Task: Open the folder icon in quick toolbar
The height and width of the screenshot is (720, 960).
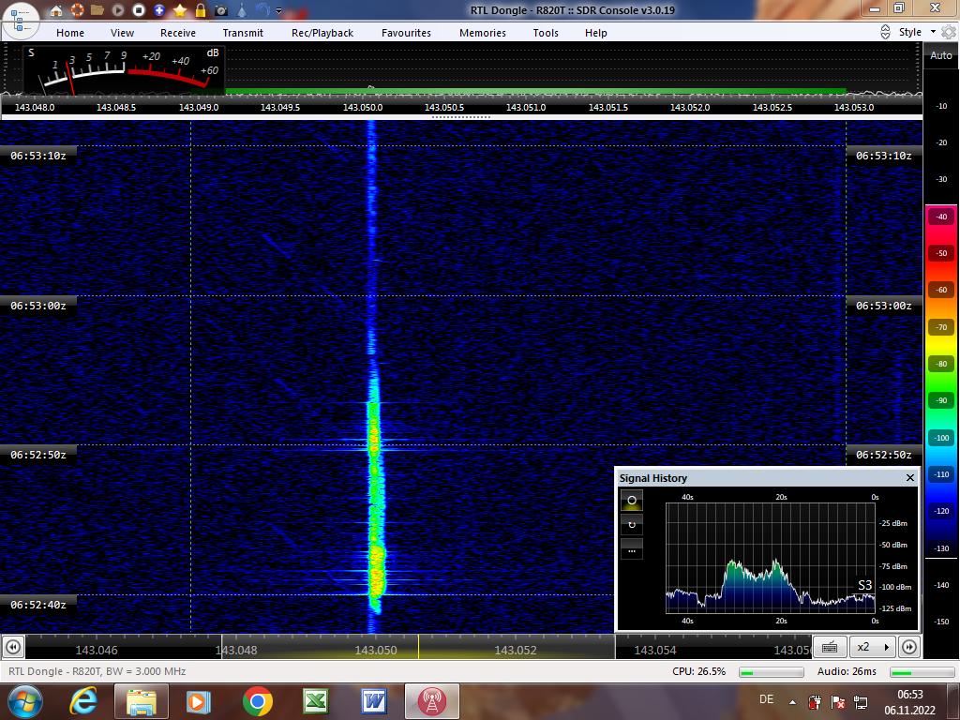Action: 97,10
